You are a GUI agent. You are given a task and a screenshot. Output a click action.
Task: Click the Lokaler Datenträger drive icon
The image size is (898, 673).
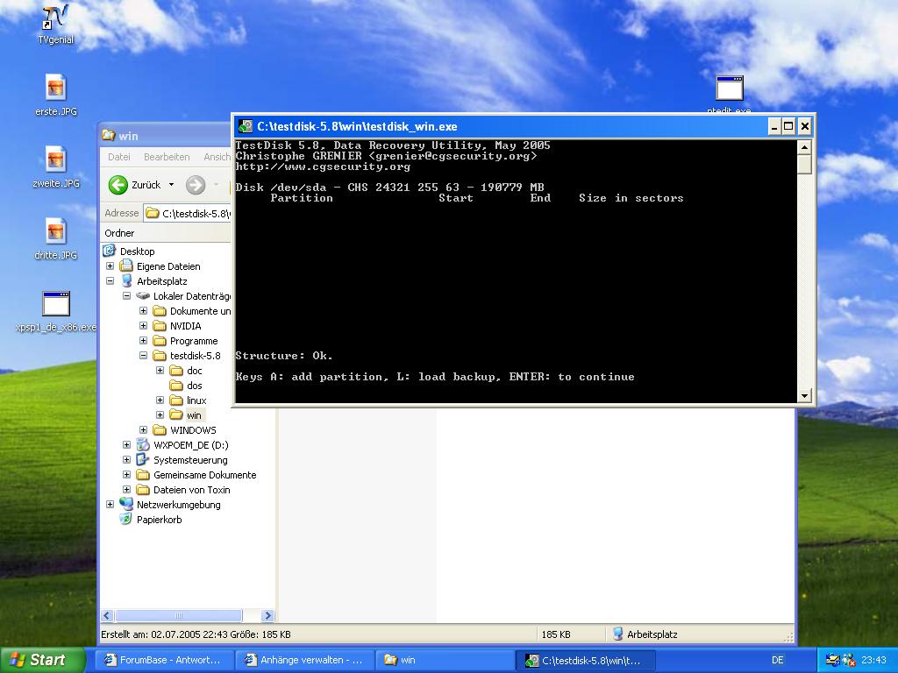tap(143, 296)
